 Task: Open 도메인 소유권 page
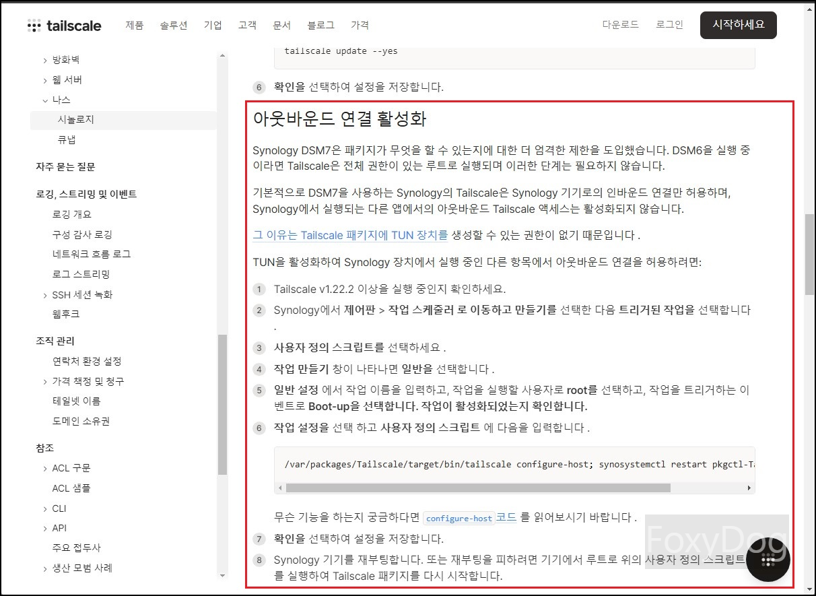[x=81, y=422]
